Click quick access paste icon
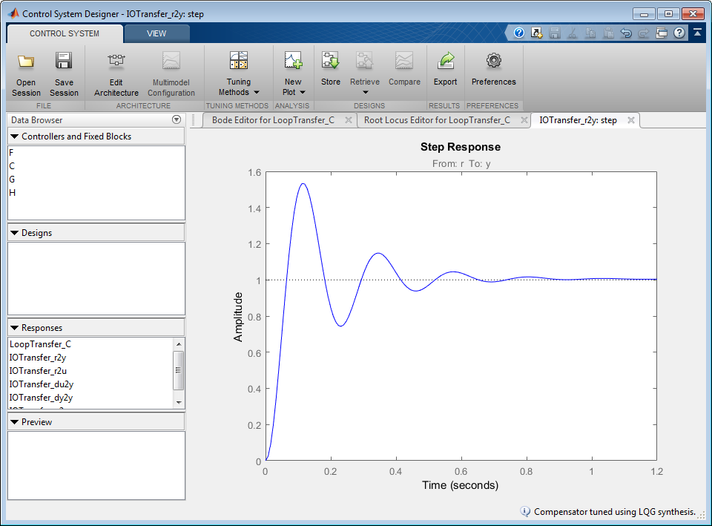 point(608,33)
